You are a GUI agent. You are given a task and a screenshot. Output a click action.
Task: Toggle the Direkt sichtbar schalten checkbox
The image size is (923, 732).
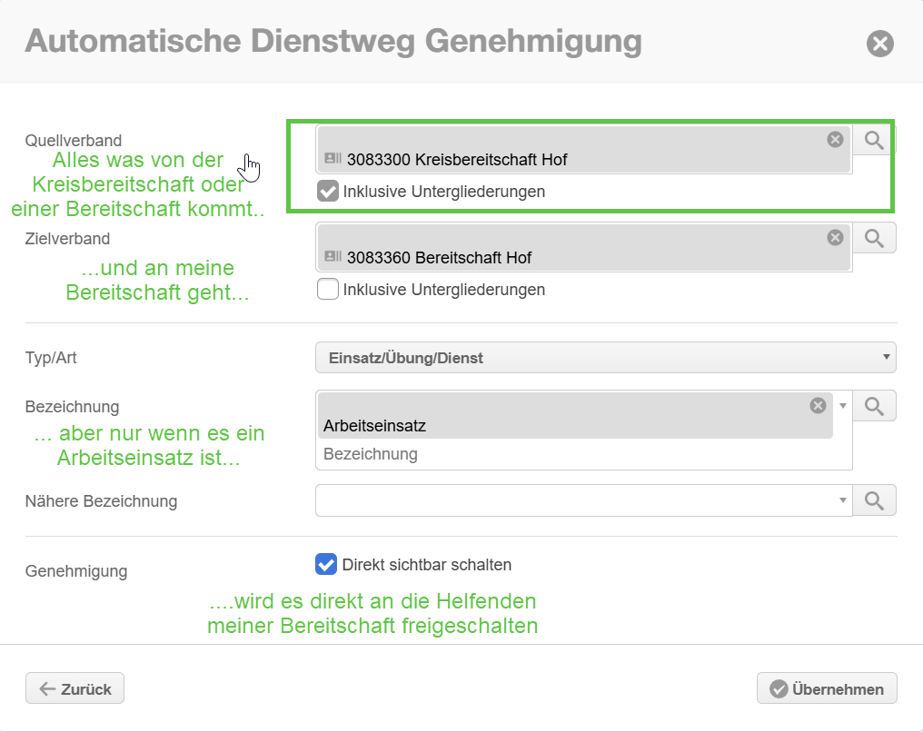click(326, 565)
